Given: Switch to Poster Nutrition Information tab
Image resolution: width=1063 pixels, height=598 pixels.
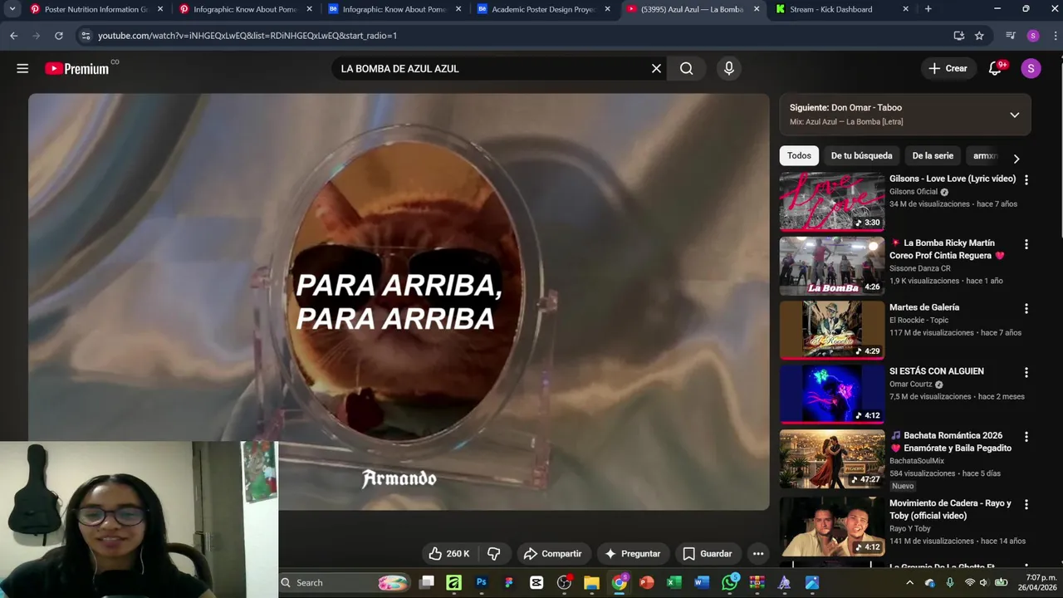Looking at the screenshot, I should pyautogui.click(x=96, y=9).
